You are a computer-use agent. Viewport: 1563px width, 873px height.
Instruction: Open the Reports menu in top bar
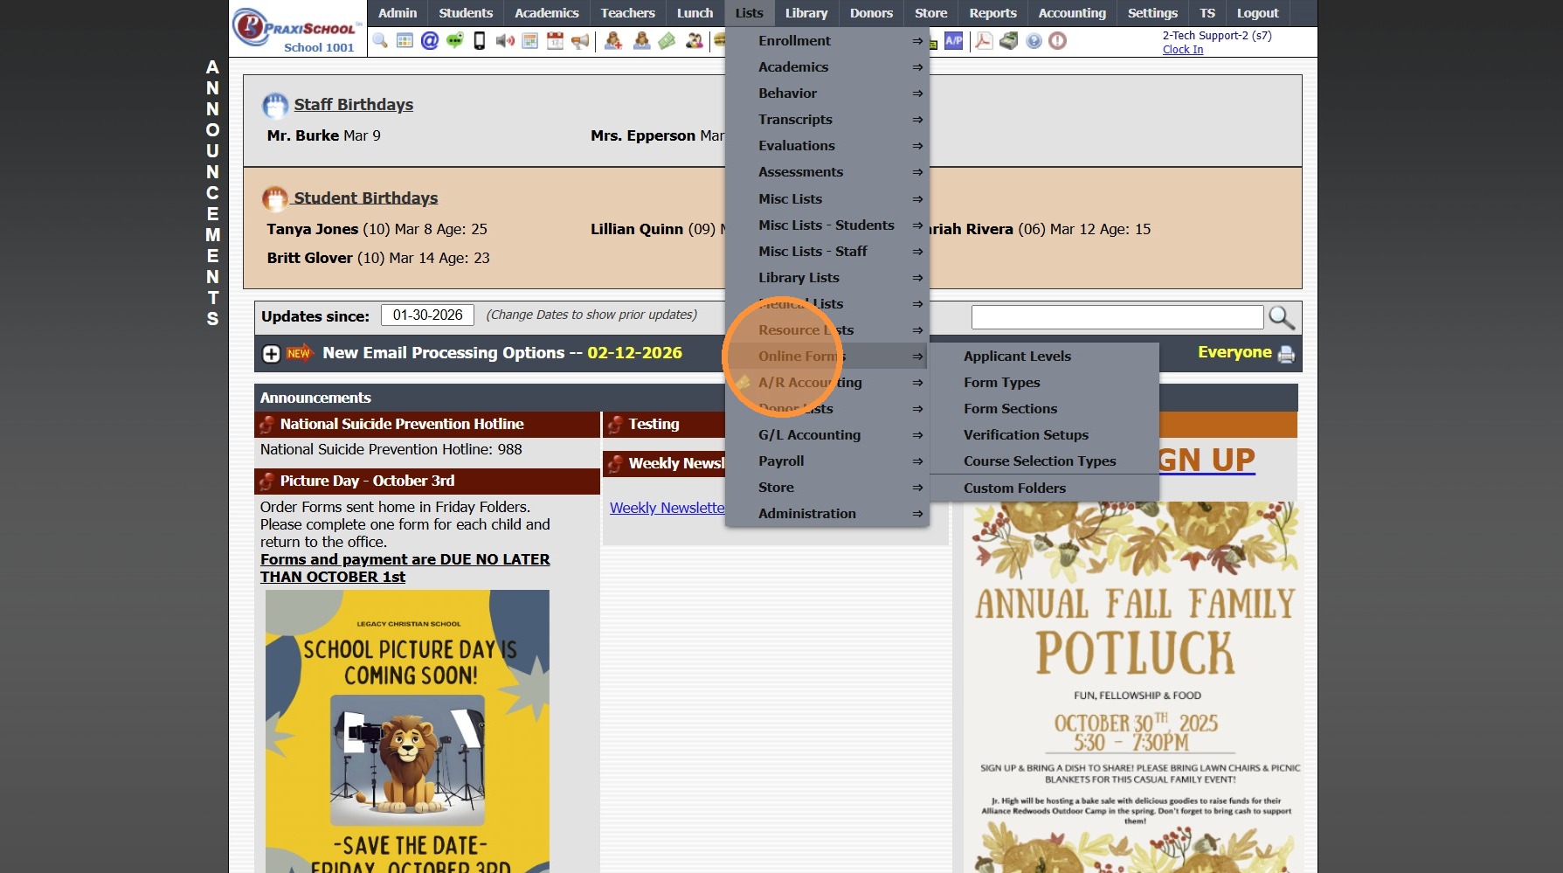992,13
